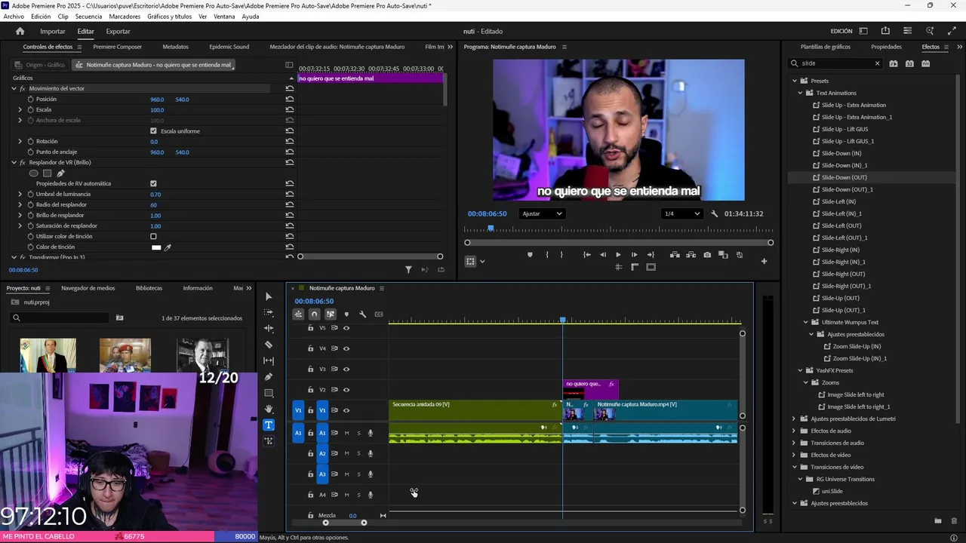
Task: Select the Track Select Forward tool
Action: pyautogui.click(x=269, y=312)
